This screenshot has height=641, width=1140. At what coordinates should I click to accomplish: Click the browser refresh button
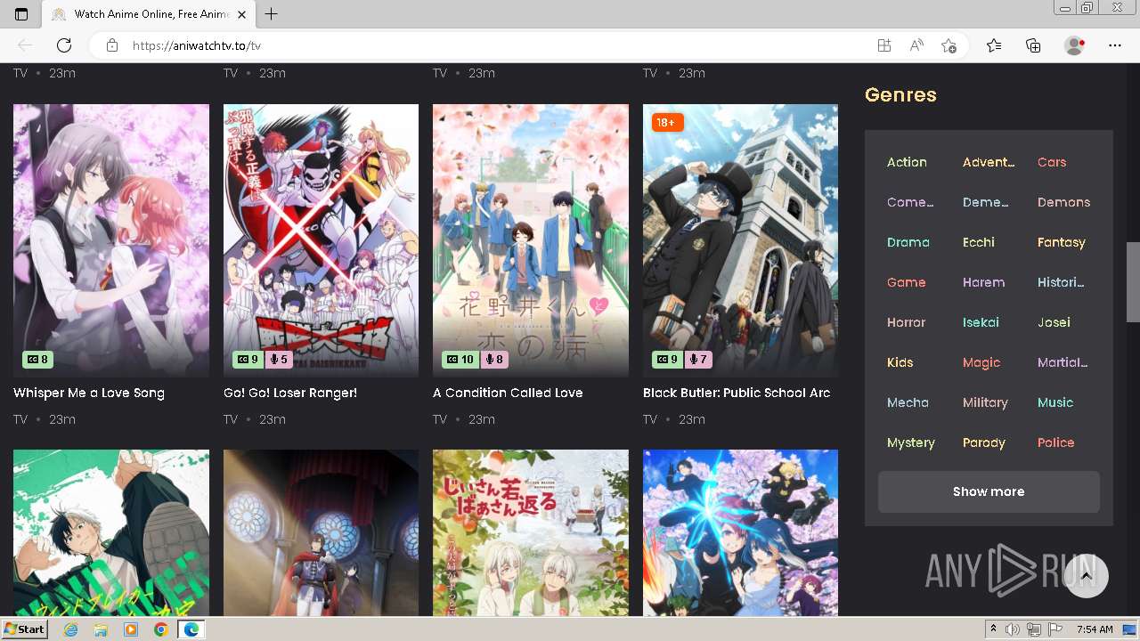point(64,45)
